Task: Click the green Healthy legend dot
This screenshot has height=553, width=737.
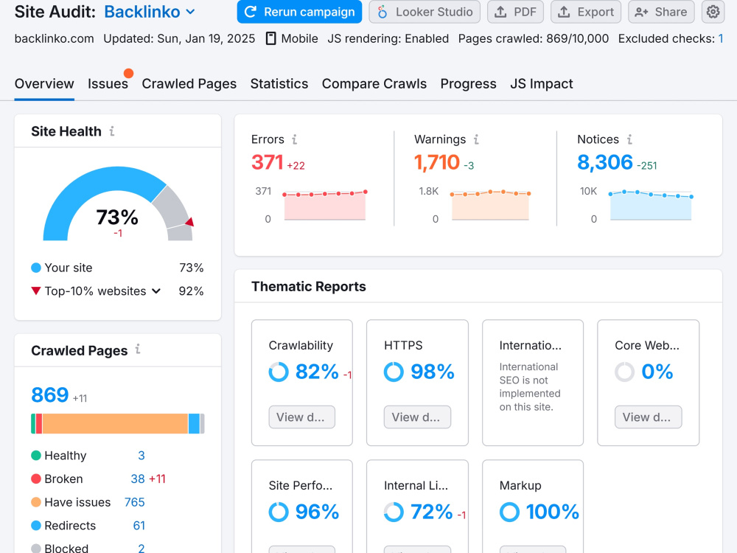Action: coord(35,455)
